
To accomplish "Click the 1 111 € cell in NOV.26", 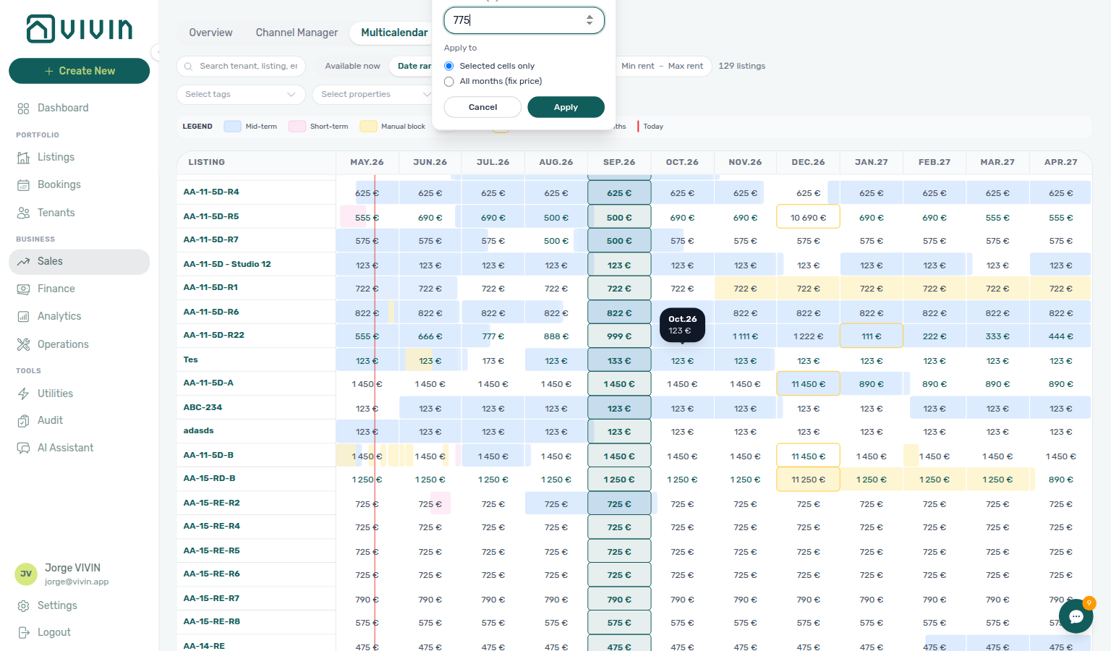I will tap(745, 336).
